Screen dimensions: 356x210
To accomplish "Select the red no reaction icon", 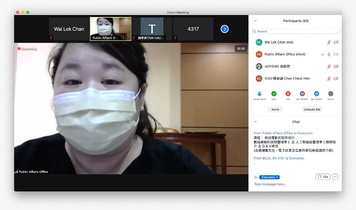I will [x=288, y=94].
